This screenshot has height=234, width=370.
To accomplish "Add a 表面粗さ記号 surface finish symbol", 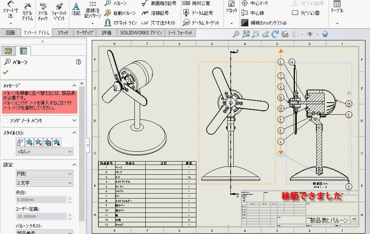I will (159, 3).
